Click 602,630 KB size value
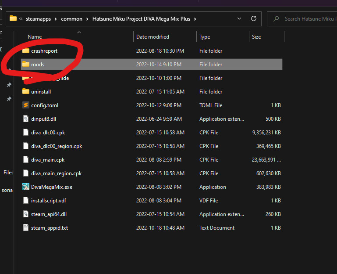Screen dimensions: 337x274 [x=269, y=173]
